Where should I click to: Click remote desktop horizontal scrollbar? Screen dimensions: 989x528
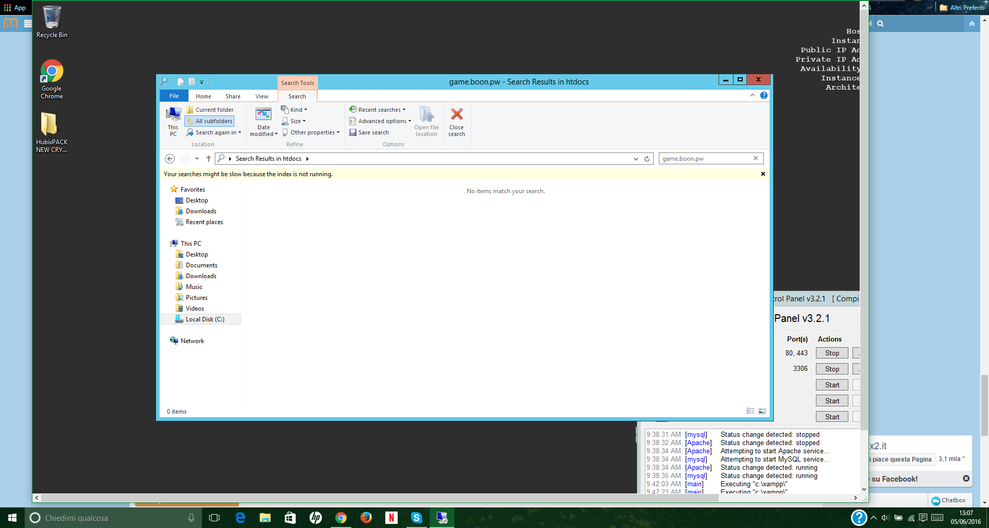380,498
